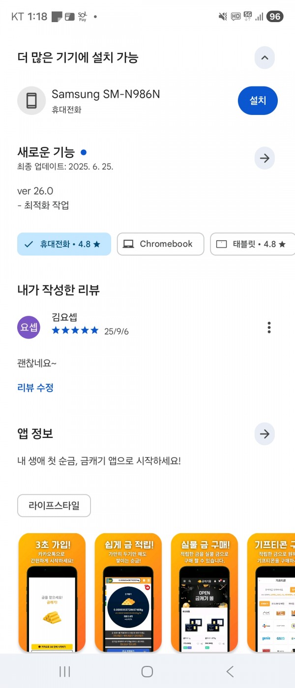
Task: Open the 쉽게 금 적립! screenshot
Action: (x=128, y=593)
